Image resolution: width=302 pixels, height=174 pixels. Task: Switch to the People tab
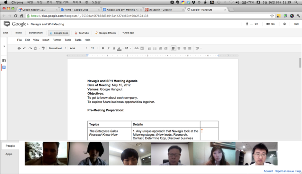(10, 146)
